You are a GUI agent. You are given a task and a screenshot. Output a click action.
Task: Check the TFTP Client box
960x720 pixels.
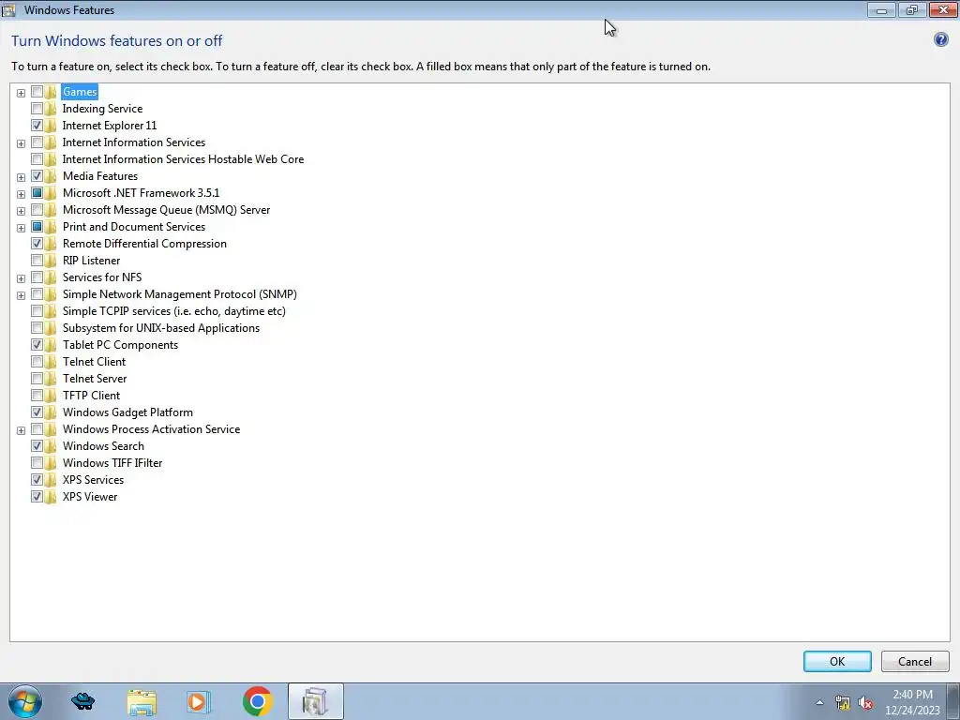point(37,396)
